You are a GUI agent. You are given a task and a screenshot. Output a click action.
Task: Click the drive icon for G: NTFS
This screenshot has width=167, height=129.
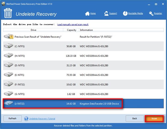tap(8, 94)
